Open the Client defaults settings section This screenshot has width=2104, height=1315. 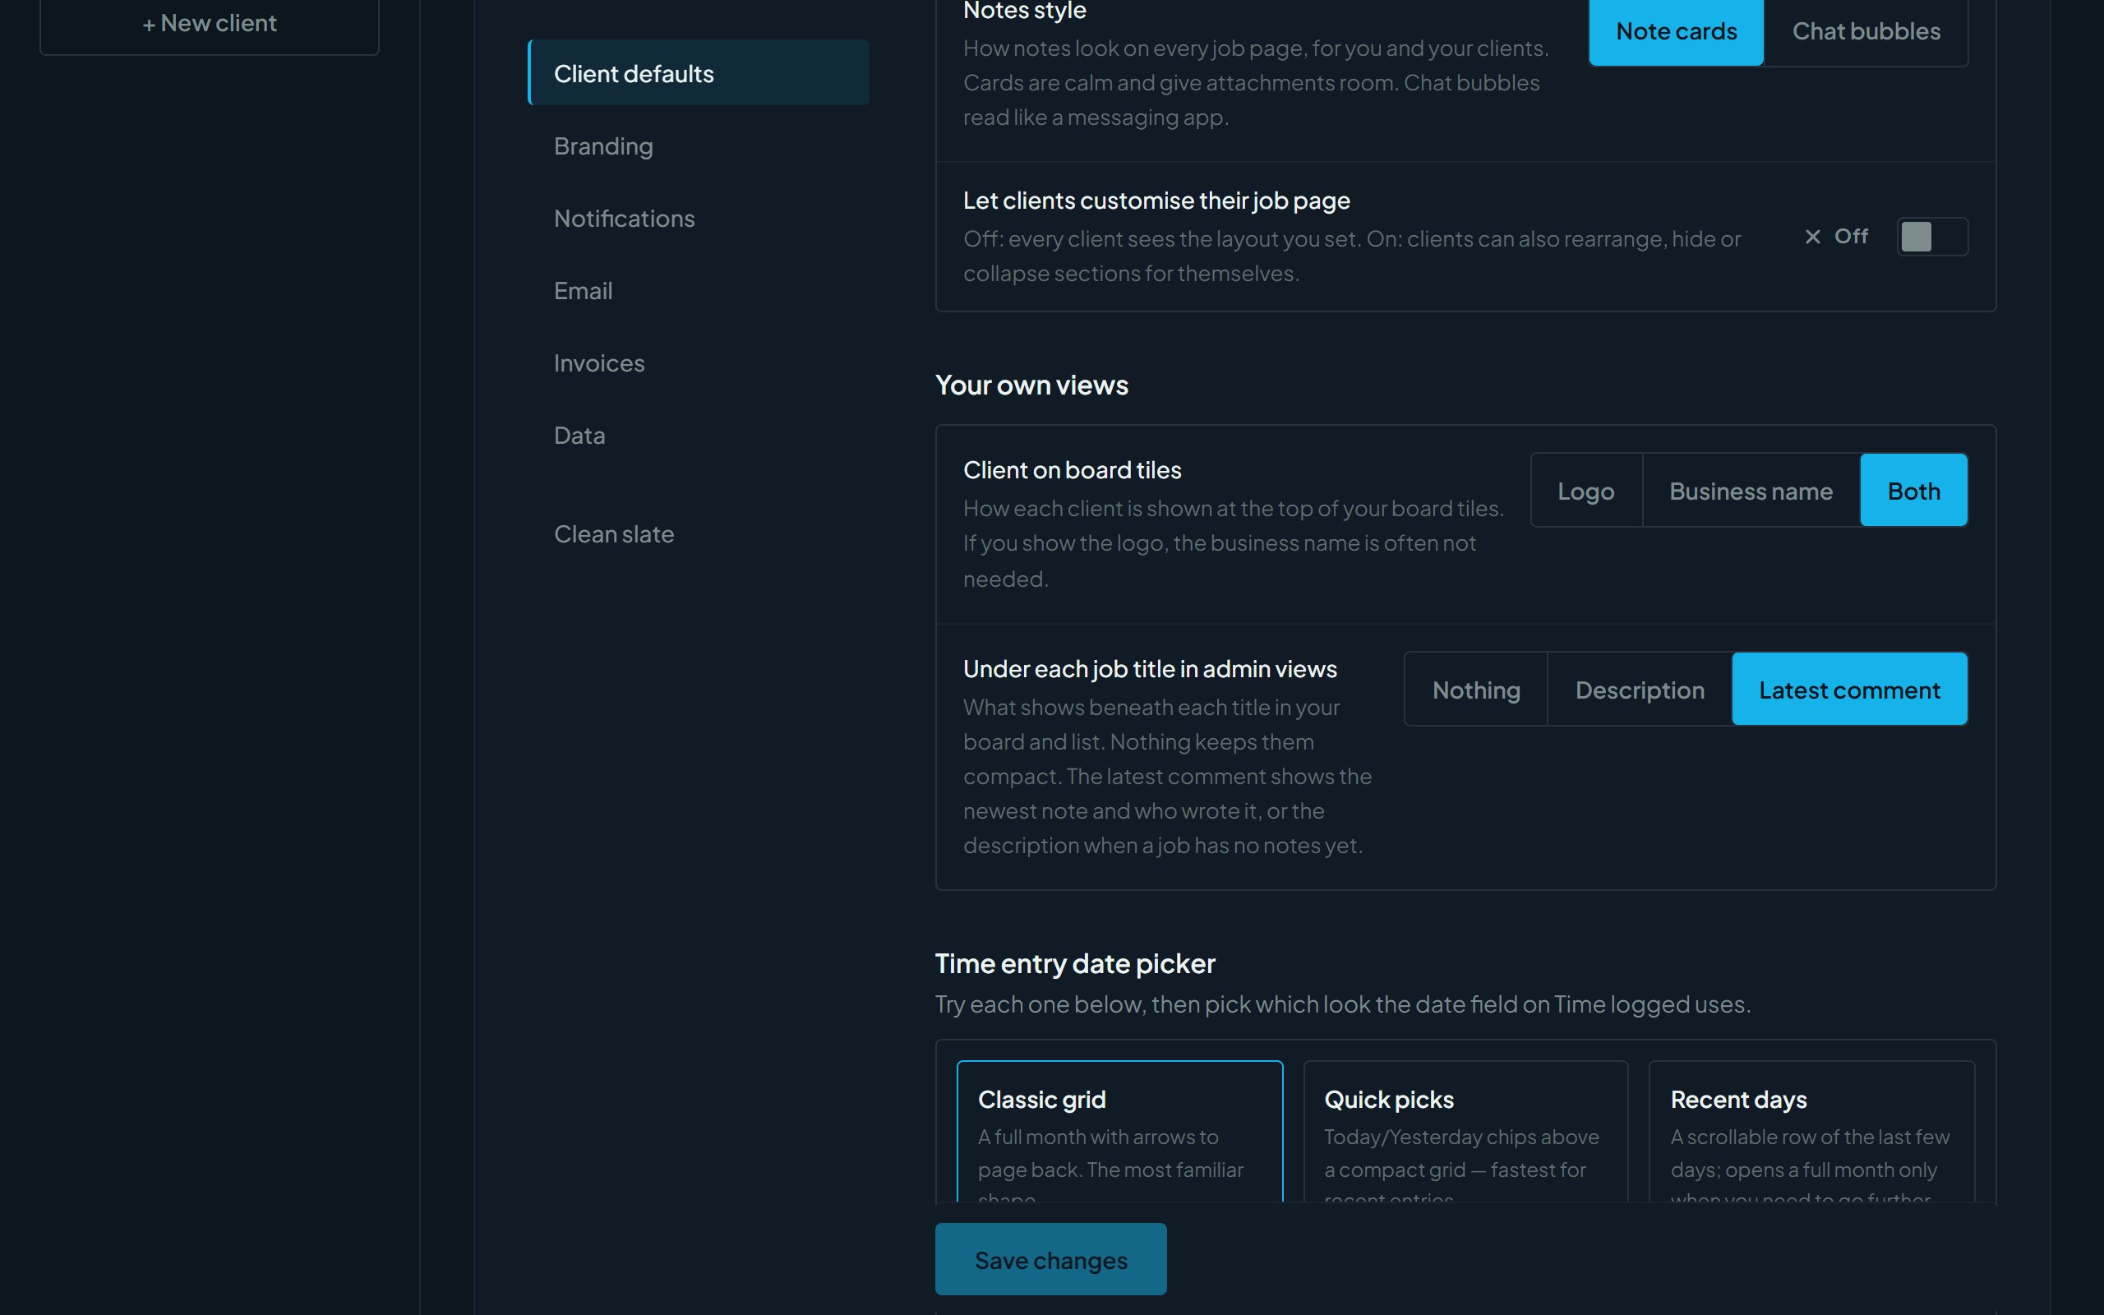pos(698,73)
